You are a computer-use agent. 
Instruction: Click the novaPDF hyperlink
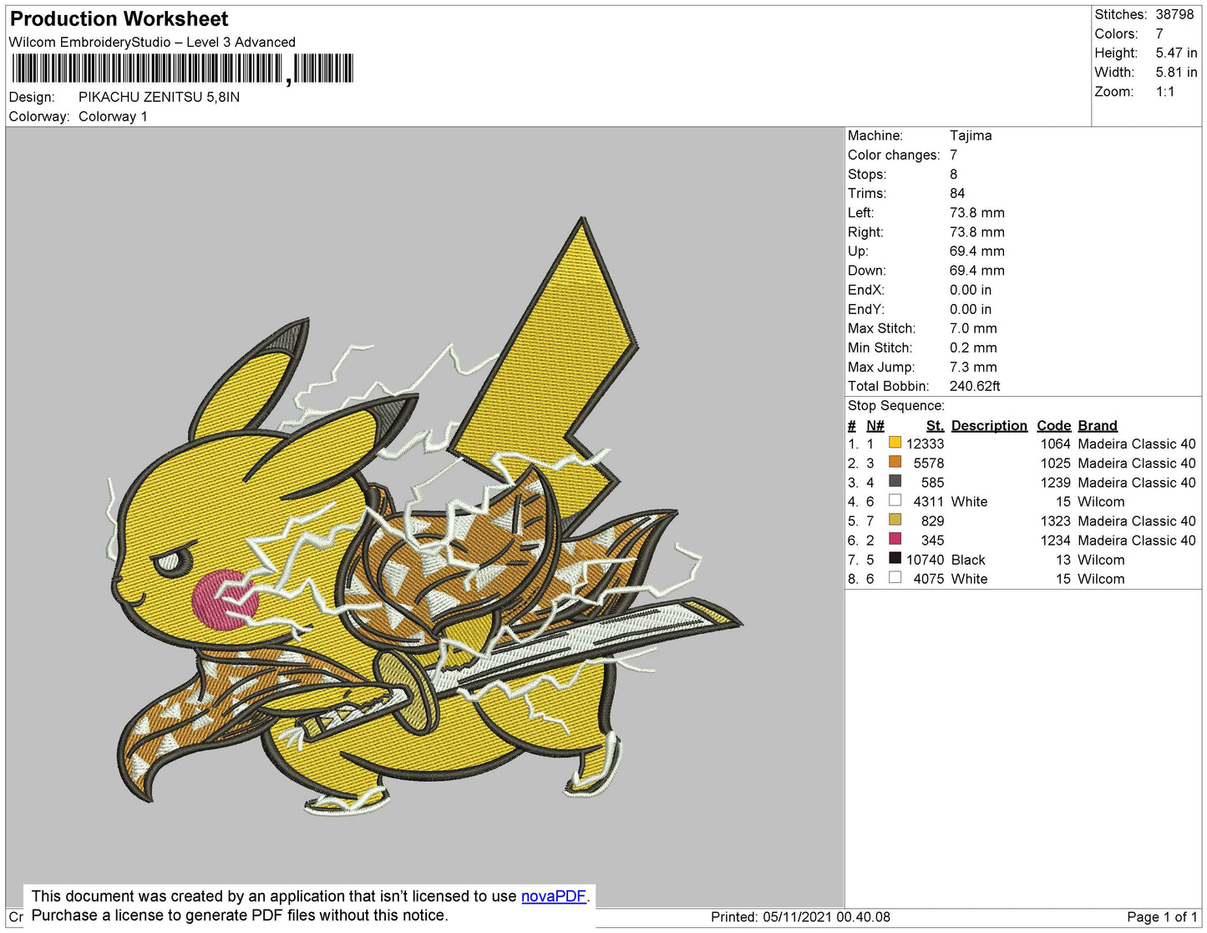(553, 896)
